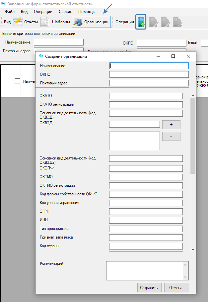Click the delete organization icon with cross
Screen dimensions: 208x302
coord(177,22)
